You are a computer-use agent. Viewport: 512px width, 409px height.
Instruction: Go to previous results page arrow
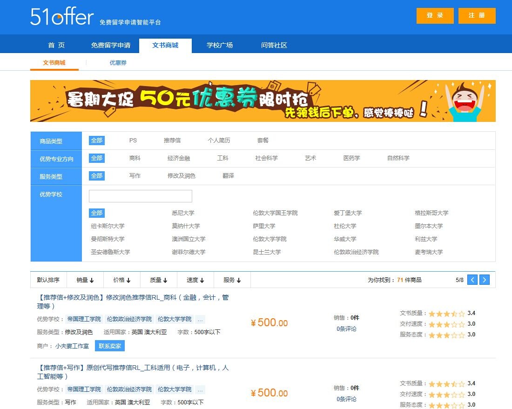pyautogui.click(x=472, y=280)
